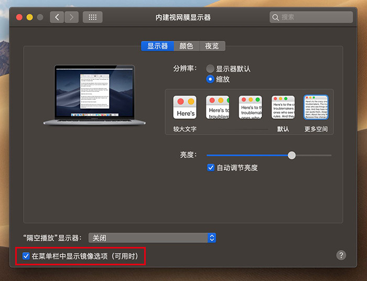
Task: Switch to the 显示器 tab
Action: click(157, 46)
